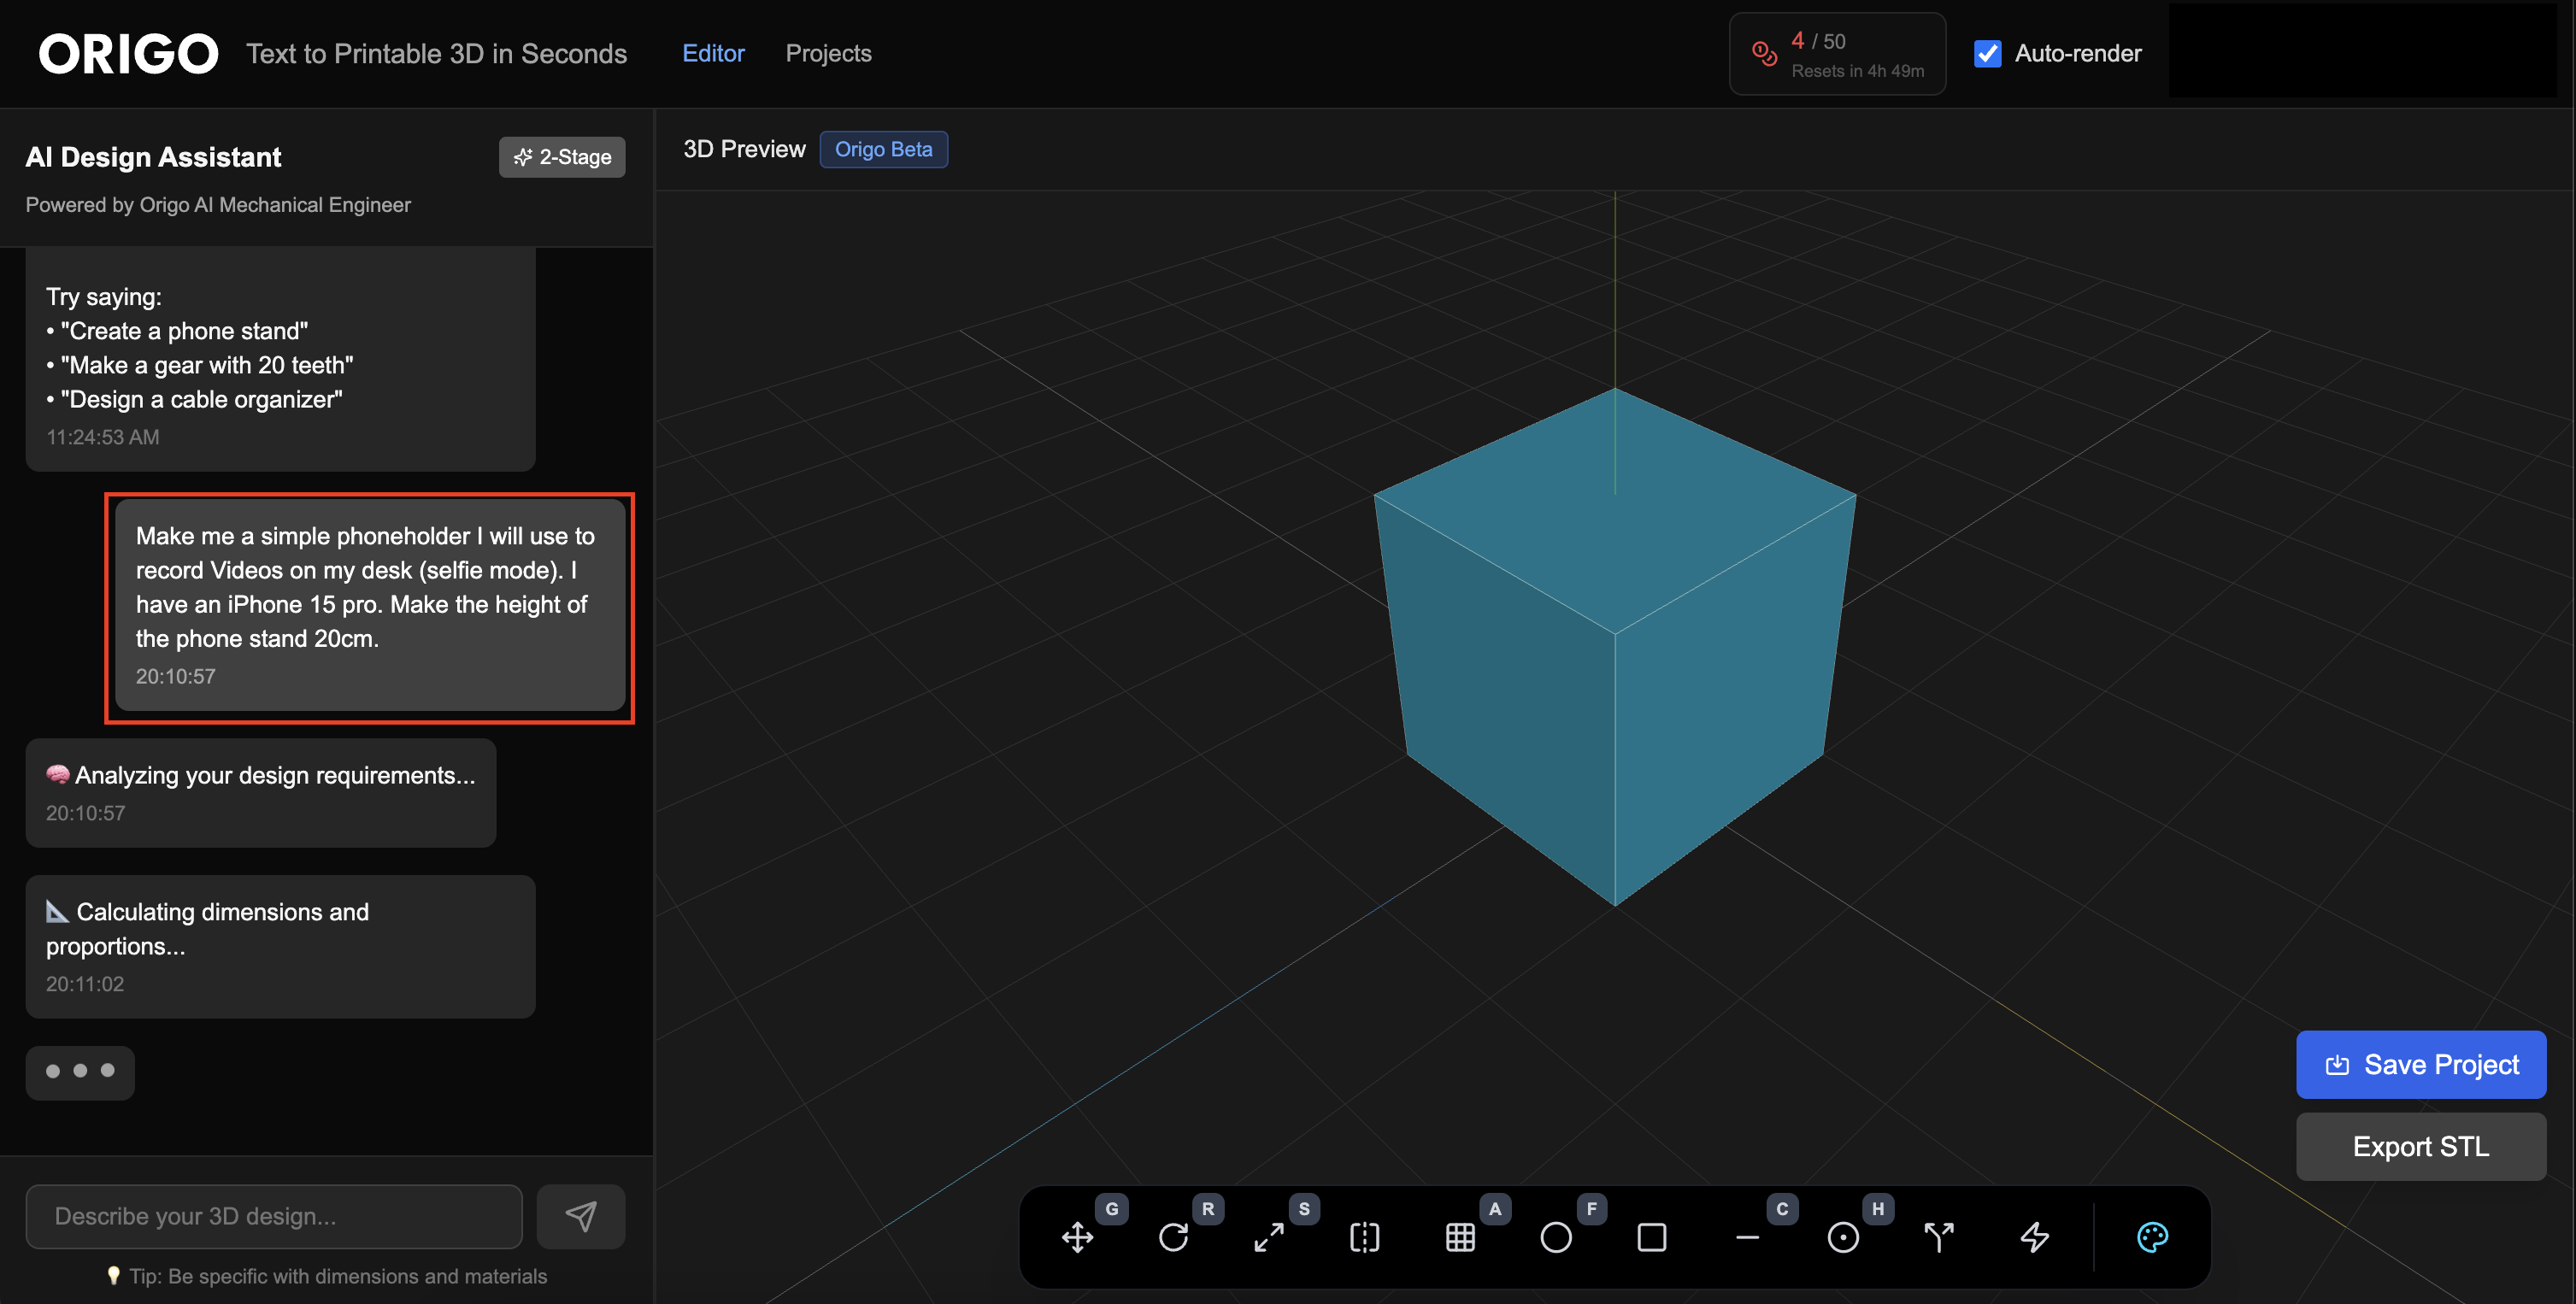
Task: Click the Export STL button
Action: point(2421,1146)
